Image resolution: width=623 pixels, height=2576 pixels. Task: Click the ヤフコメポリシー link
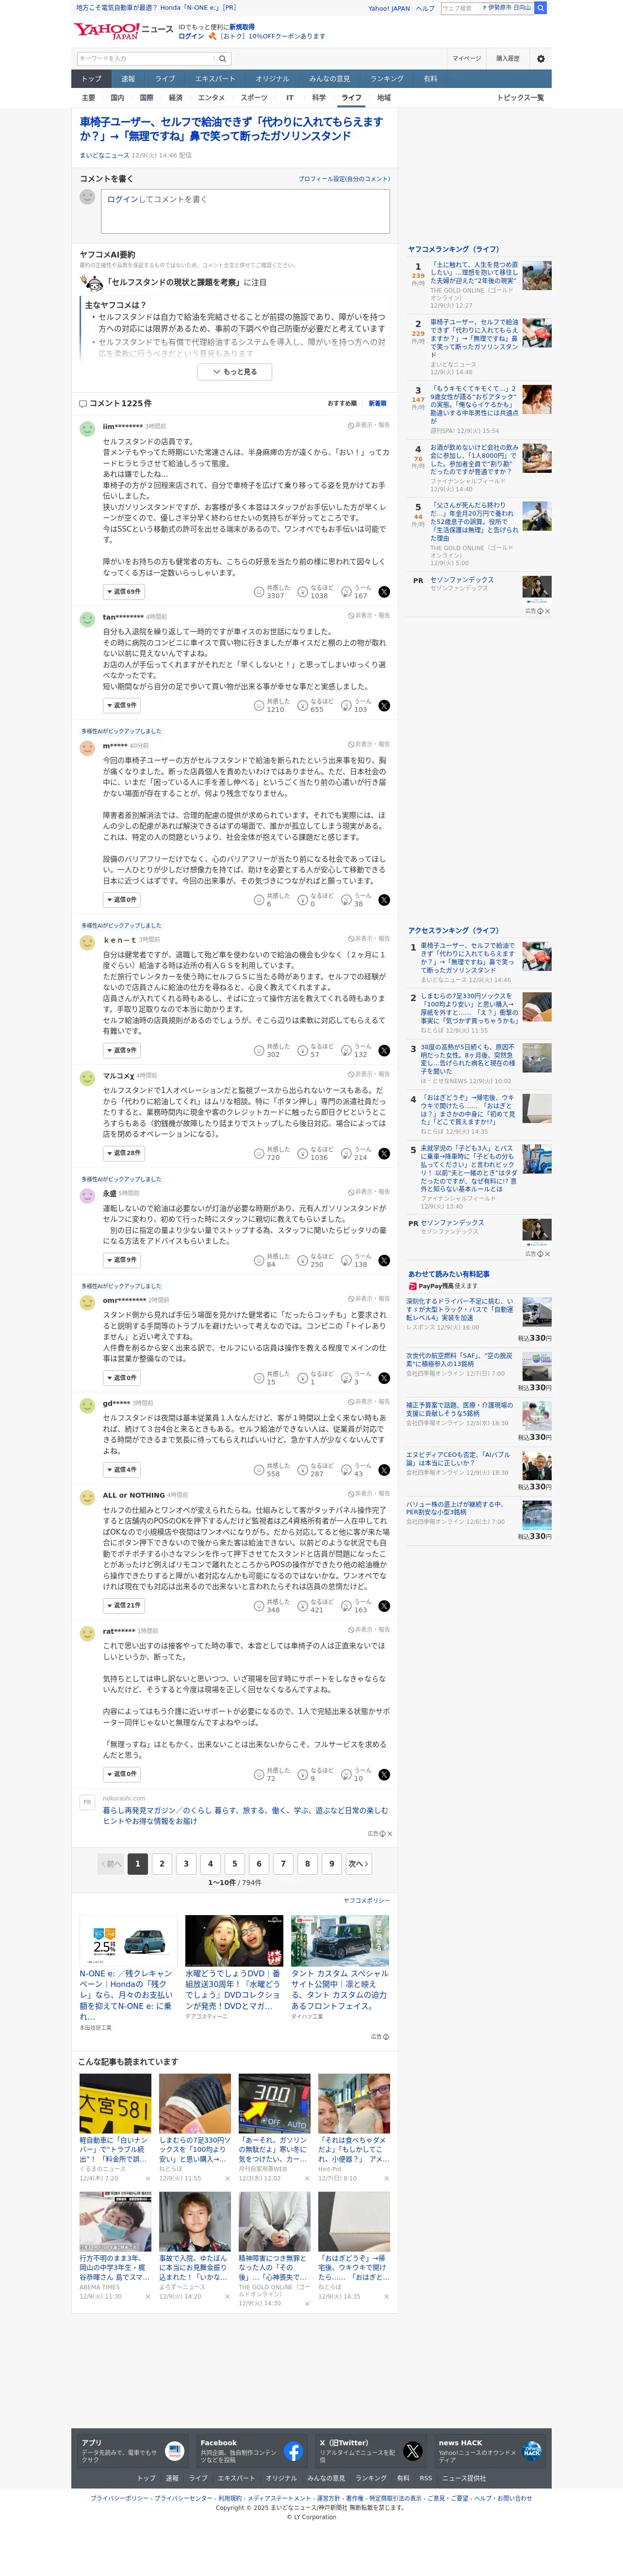(x=366, y=1901)
